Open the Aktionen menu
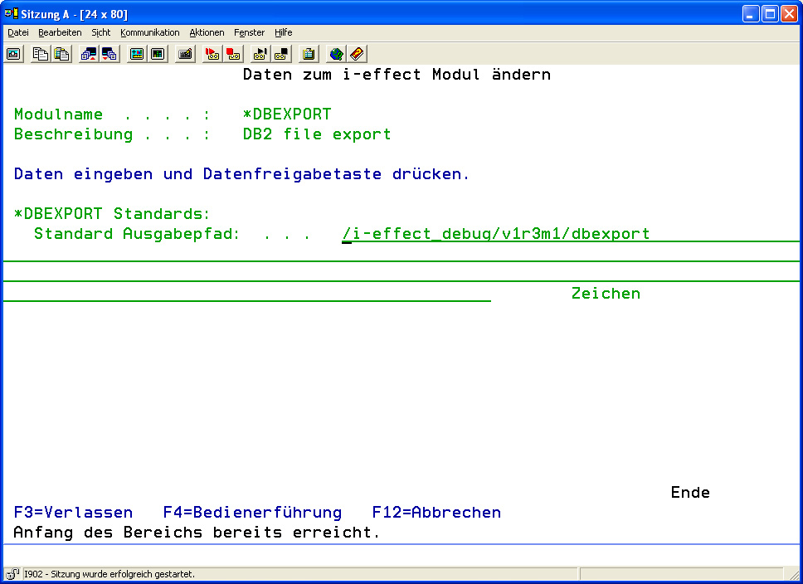The height and width of the screenshot is (584, 803). click(x=207, y=32)
